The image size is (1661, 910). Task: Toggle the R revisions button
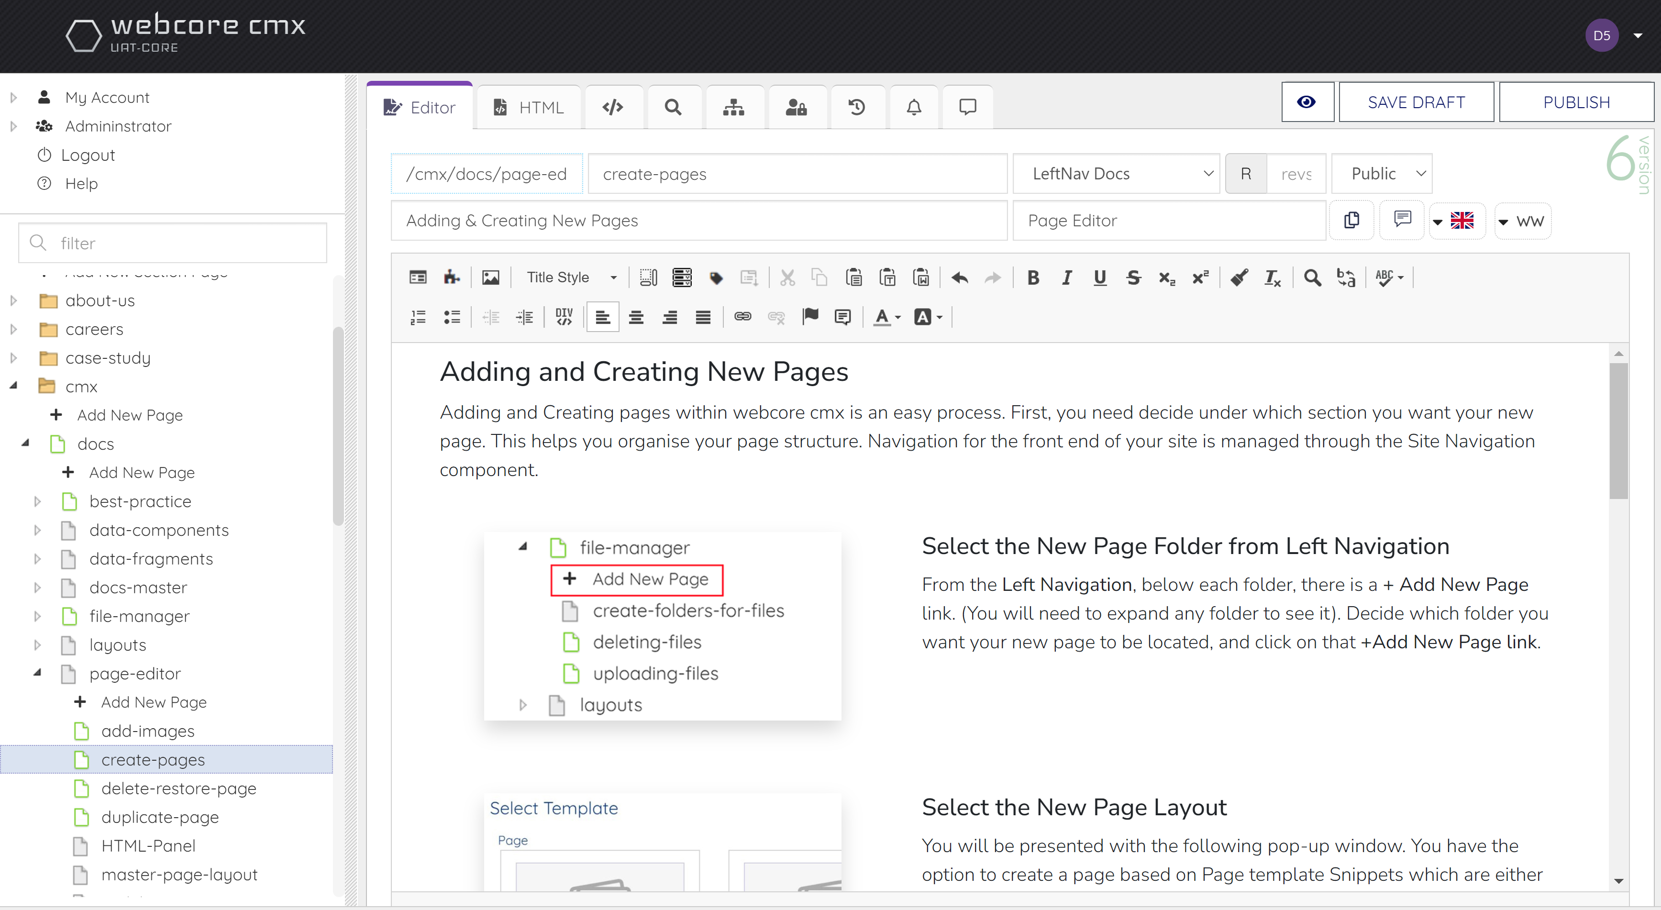(x=1246, y=174)
